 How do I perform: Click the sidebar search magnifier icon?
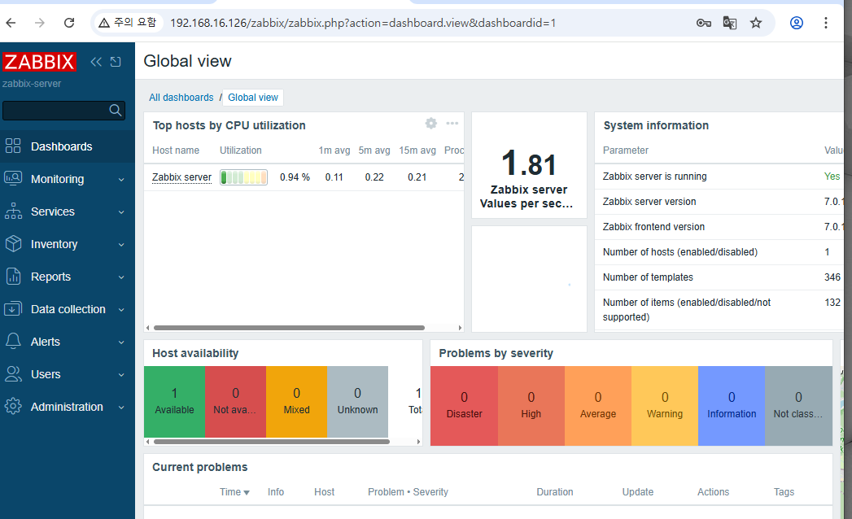click(116, 111)
